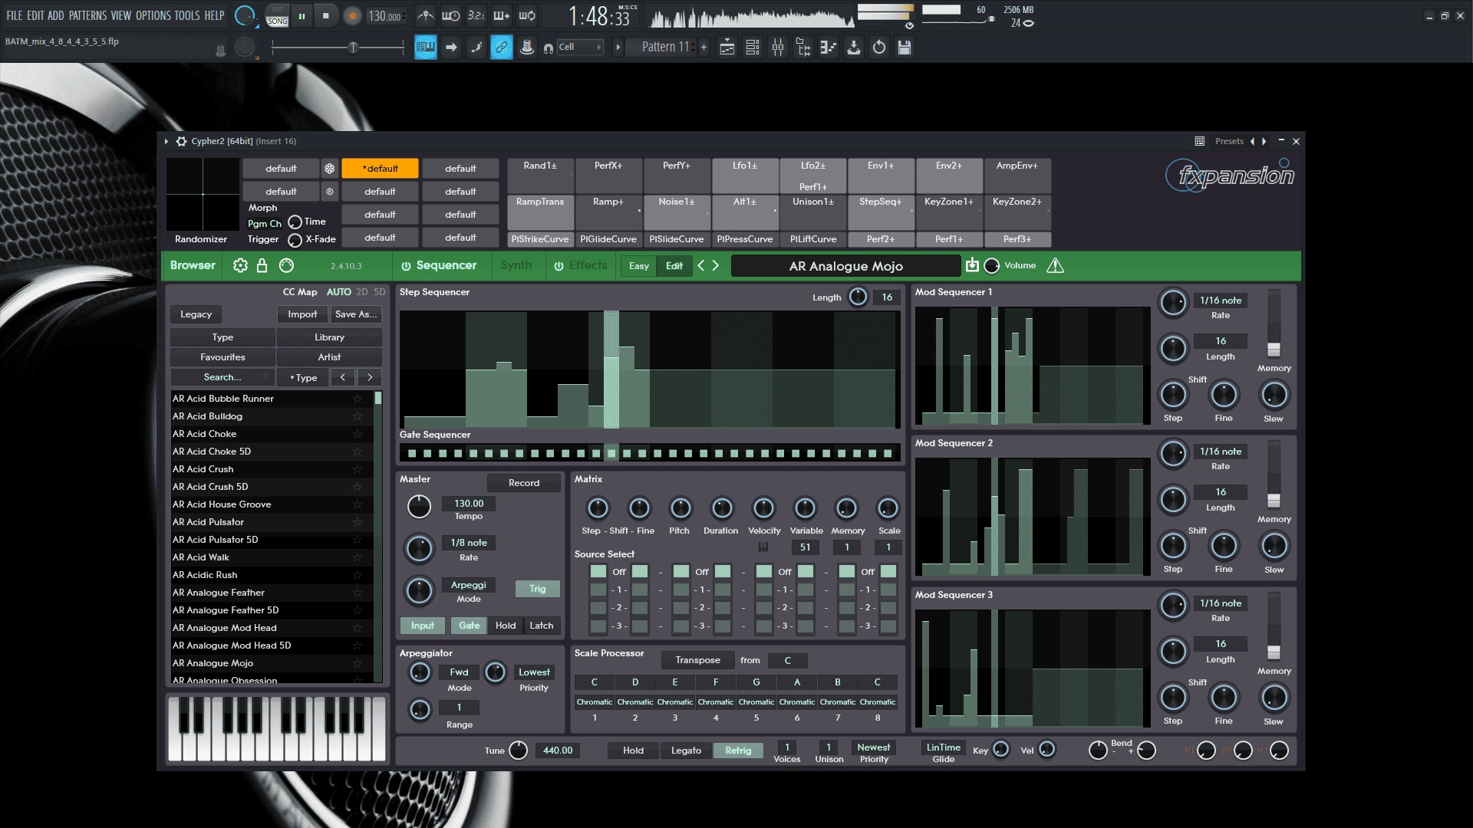Open the playlist view icon
This screenshot has width=1473, height=828.
point(727,48)
